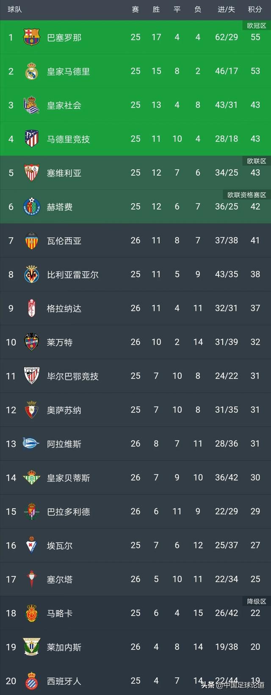The height and width of the screenshot is (695, 271).
Task: Select the Real Betis green badge
Action: click(x=31, y=478)
